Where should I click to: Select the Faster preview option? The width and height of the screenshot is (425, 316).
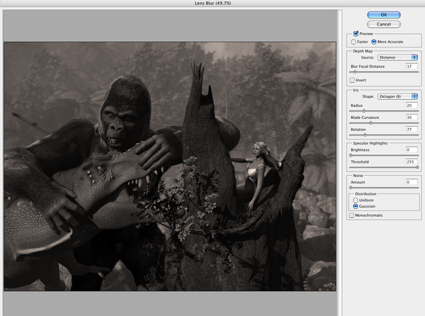click(x=353, y=42)
